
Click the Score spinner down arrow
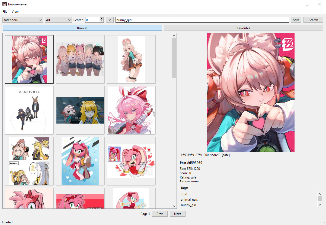(x=102, y=21)
